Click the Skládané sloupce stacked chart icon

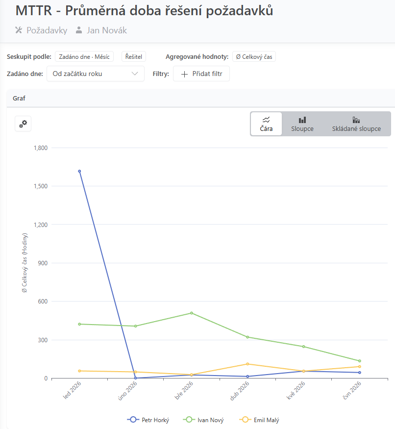point(356,120)
